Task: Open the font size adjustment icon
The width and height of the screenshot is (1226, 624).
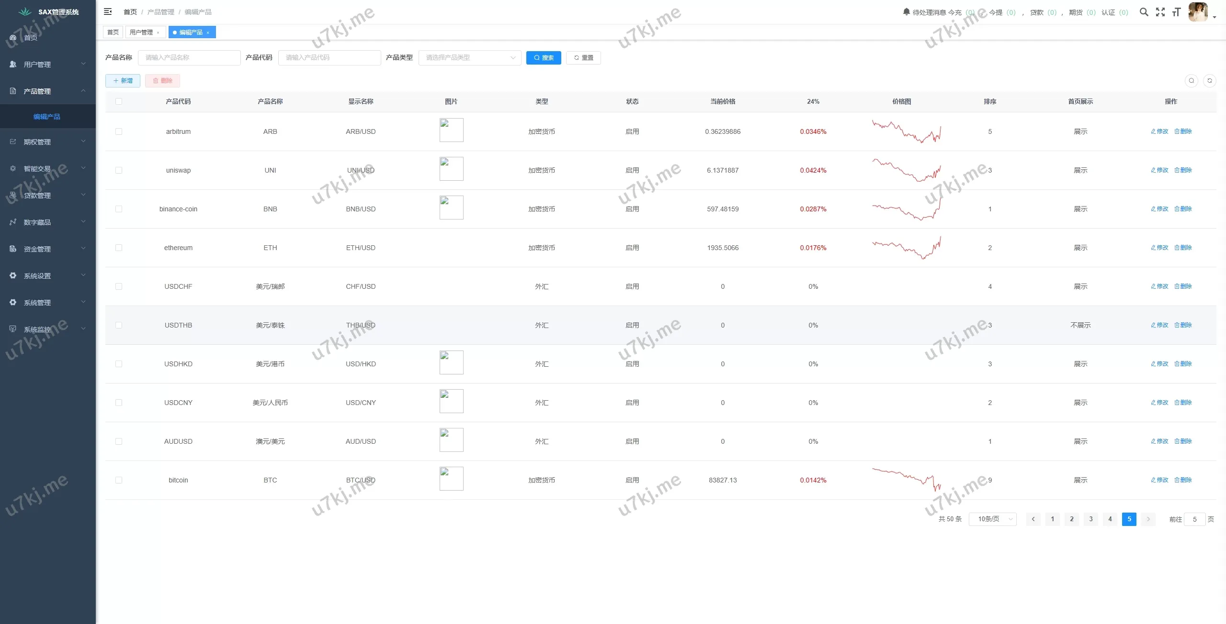Action: tap(1176, 12)
